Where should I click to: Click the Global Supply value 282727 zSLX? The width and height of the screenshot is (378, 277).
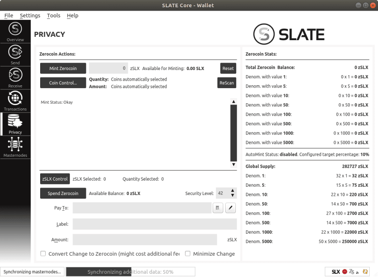pyautogui.click(x=355, y=166)
